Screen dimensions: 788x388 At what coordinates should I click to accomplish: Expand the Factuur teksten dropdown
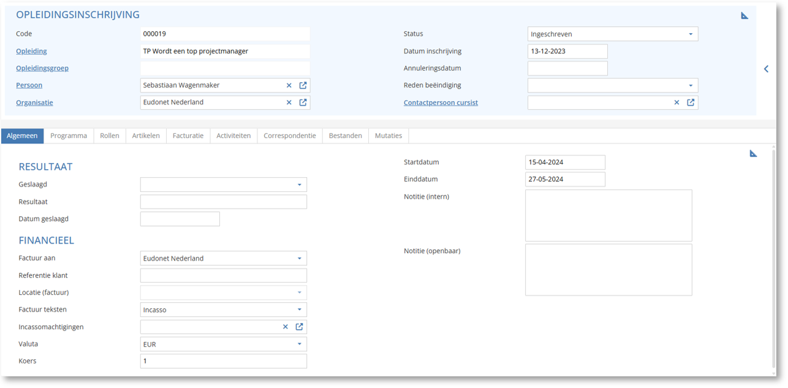click(300, 310)
